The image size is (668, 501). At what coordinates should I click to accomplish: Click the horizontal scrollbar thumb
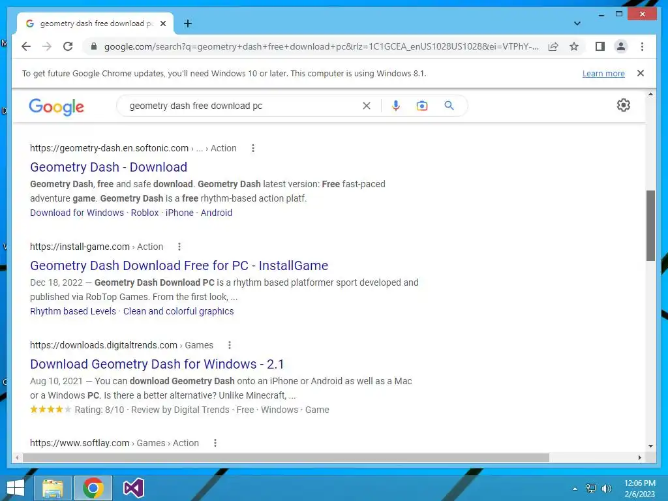[286, 457]
